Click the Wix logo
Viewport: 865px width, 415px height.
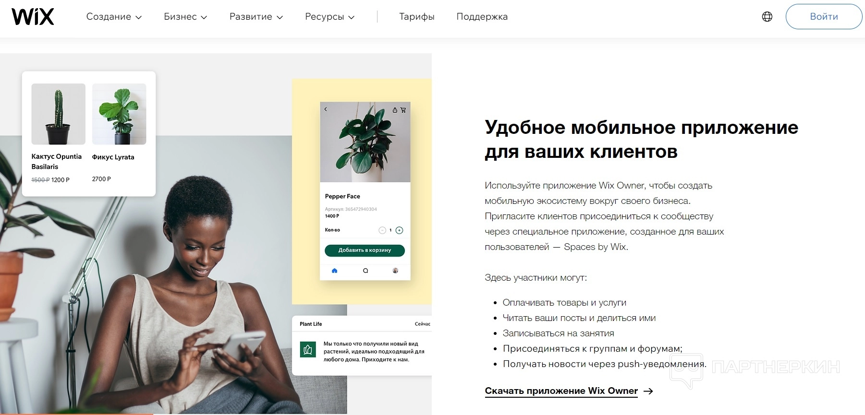pyautogui.click(x=33, y=17)
